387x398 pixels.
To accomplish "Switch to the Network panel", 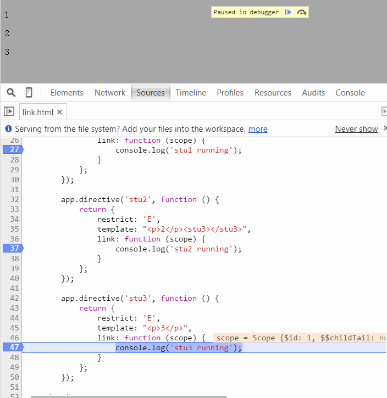I will [110, 93].
